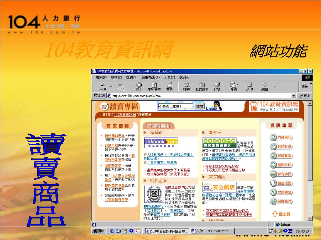Open the Windows 開始 Start button
Image resolution: width=321 pixels, height=240 pixels.
pyautogui.click(x=98, y=231)
